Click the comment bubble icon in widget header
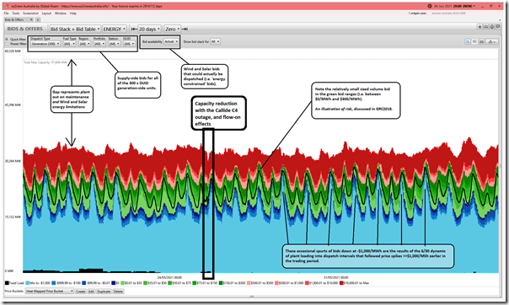This screenshot has height=305, width=509. pyautogui.click(x=498, y=27)
